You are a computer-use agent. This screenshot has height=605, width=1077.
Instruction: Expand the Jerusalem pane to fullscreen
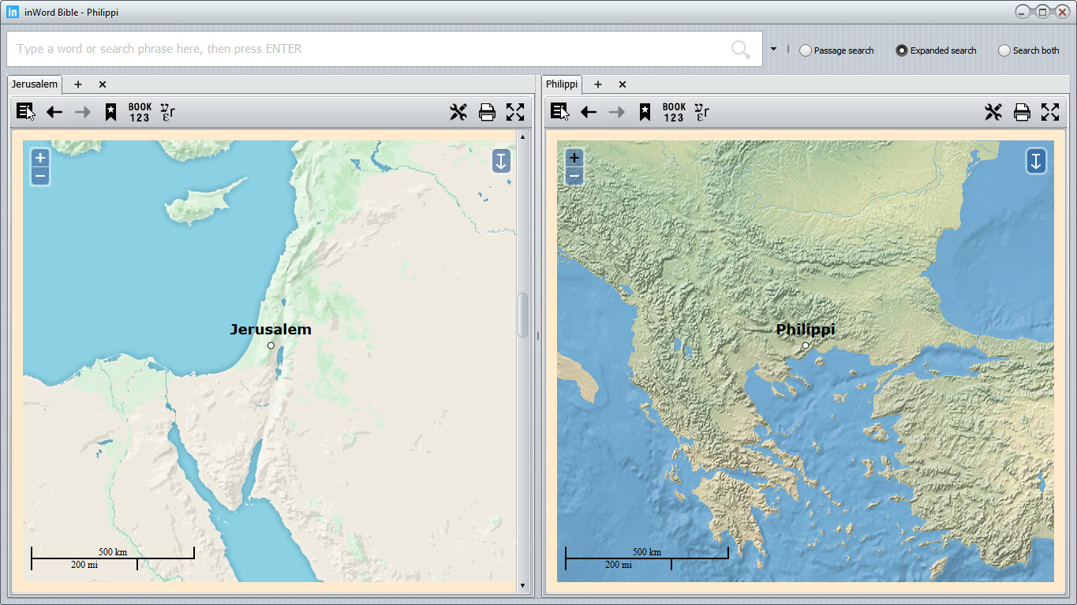(x=515, y=112)
